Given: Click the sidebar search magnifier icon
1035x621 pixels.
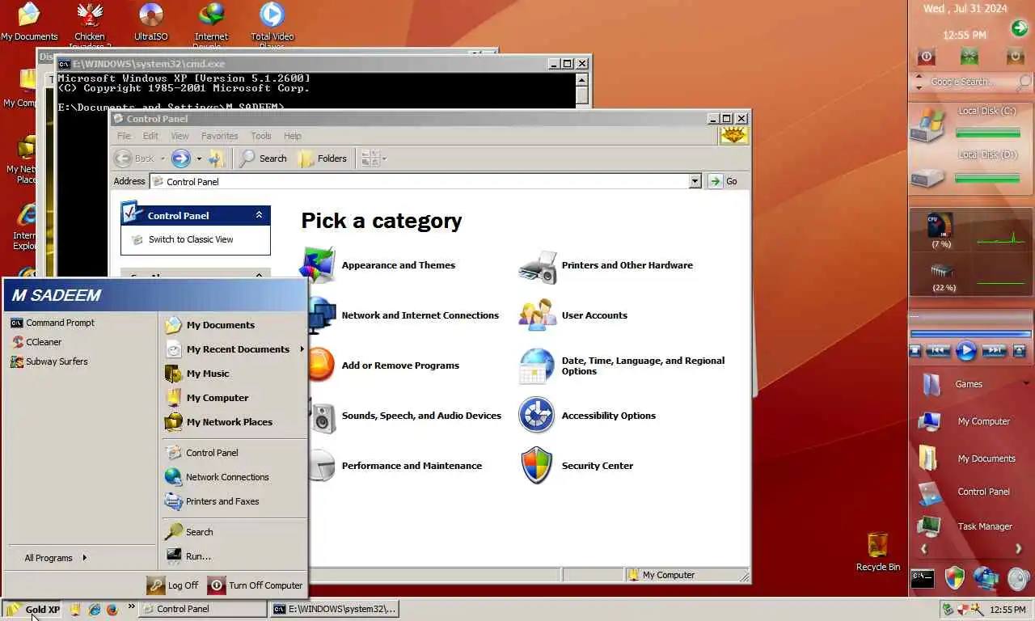Looking at the screenshot, I should 1024,82.
